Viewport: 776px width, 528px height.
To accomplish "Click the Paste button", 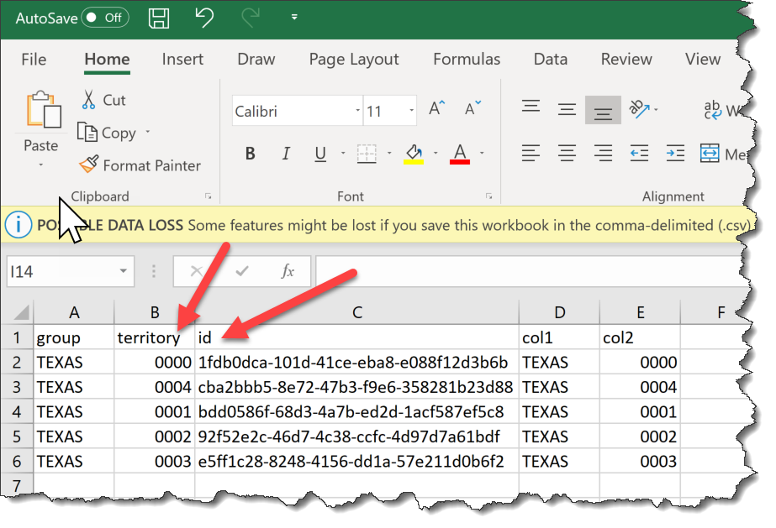I will click(x=40, y=113).
